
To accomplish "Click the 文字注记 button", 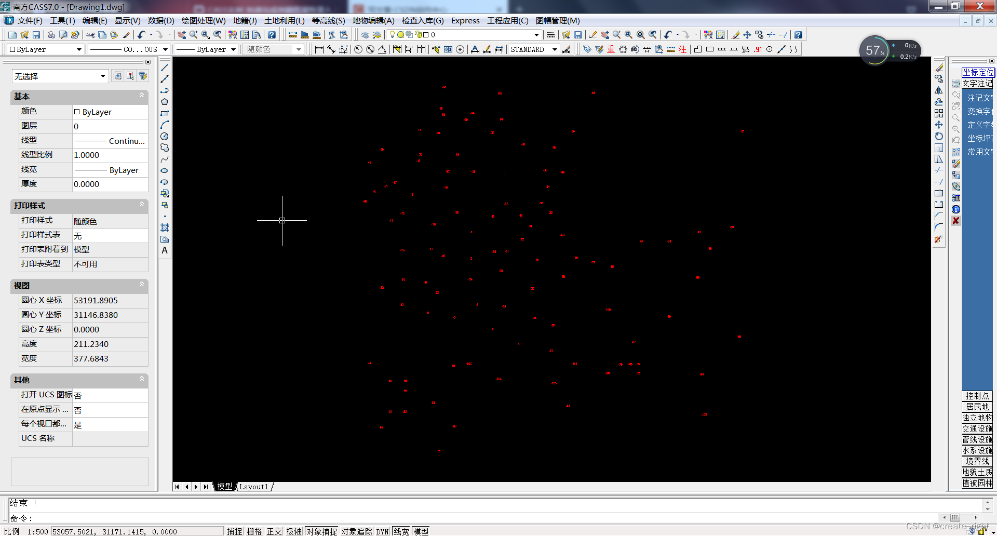I will 977,84.
